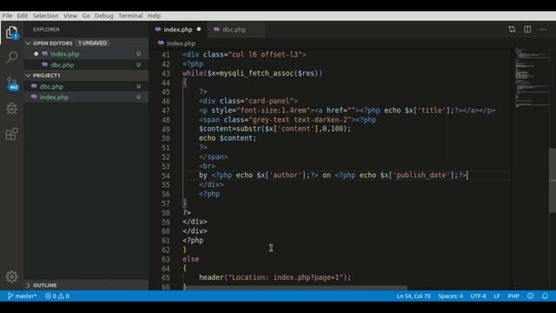The image size is (556, 313).
Task: Open the Debug view in activity bar
Action: point(11,108)
